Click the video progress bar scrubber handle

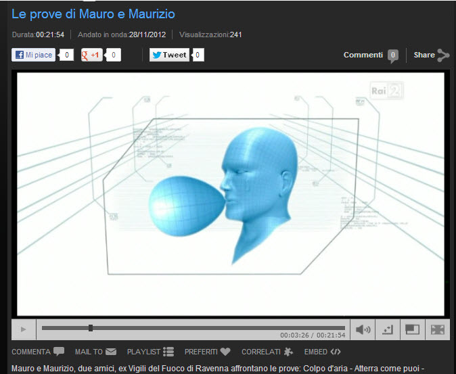point(91,328)
